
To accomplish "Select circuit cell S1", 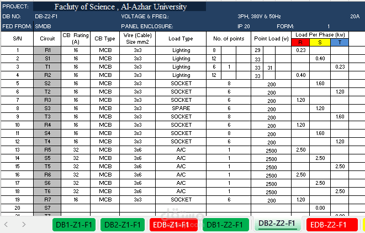I will click(x=47, y=59).
